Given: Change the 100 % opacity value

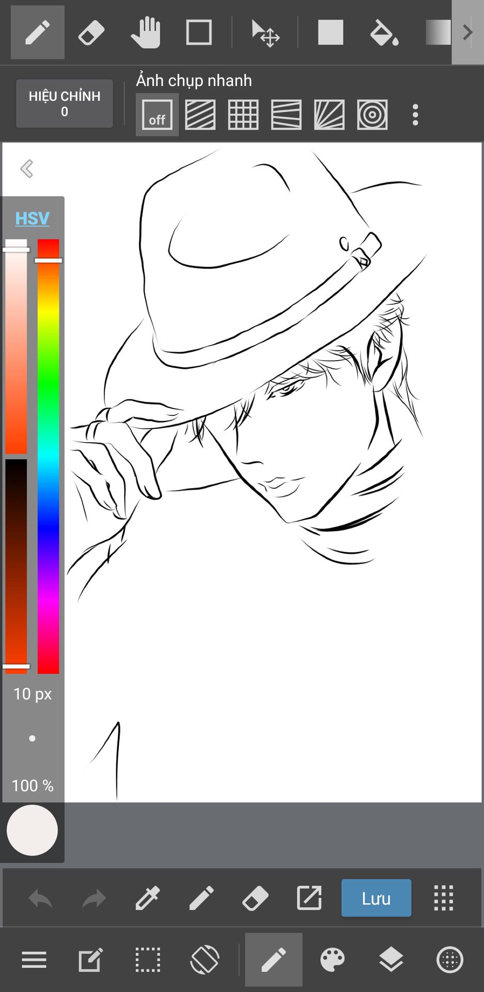Looking at the screenshot, I should click(x=33, y=785).
